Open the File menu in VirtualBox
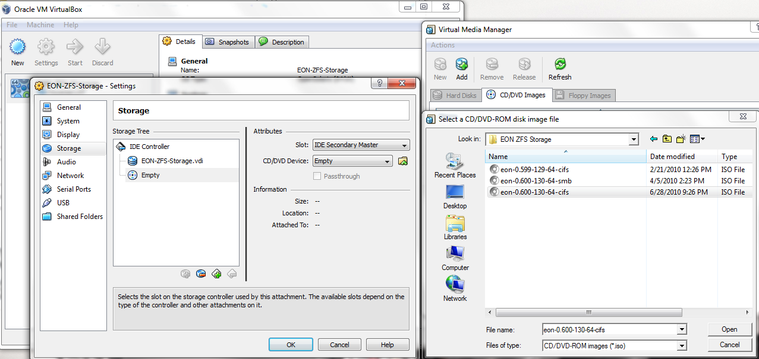759x359 pixels. point(12,25)
